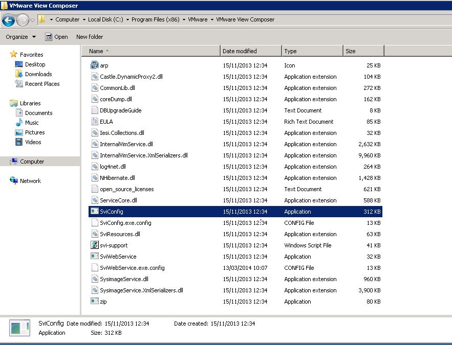Click the ServiceCore.dll file icon
The width and height of the screenshot is (452, 345).
95,200
